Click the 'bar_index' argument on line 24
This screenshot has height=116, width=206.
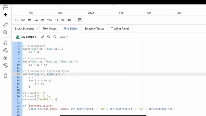click(x=51, y=109)
